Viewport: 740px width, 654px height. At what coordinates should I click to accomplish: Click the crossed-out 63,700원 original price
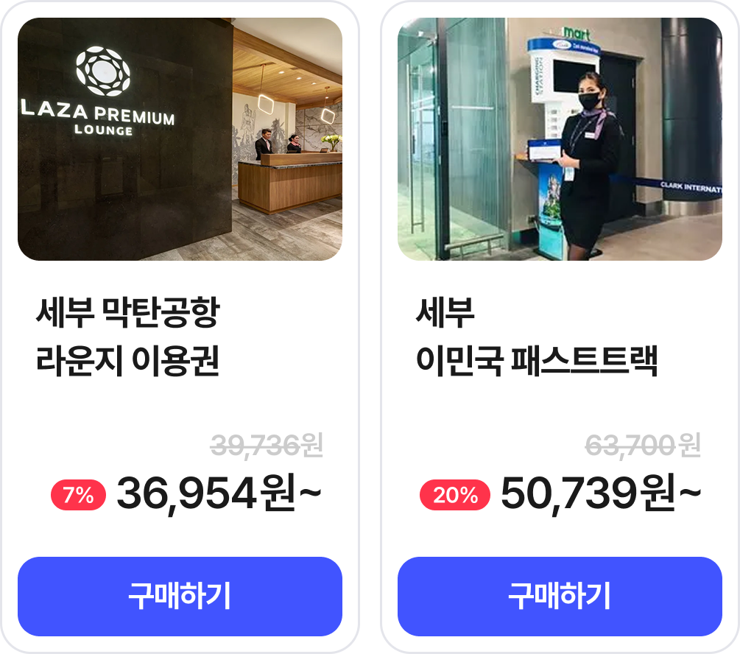click(643, 446)
